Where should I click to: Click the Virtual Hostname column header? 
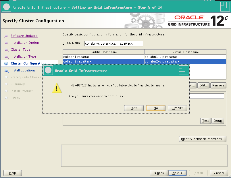(185, 52)
